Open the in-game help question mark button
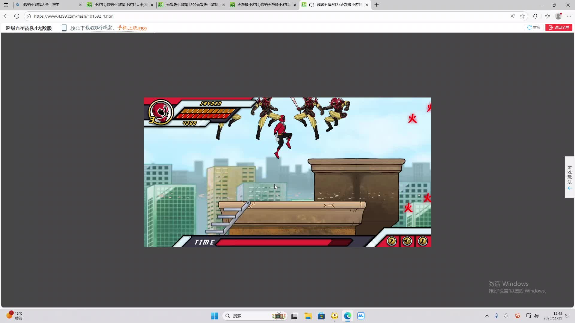 [x=391, y=241]
